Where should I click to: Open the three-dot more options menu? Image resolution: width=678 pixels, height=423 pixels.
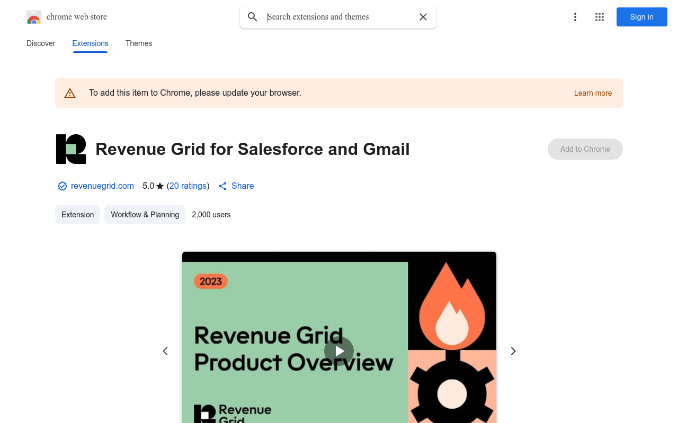coord(575,17)
